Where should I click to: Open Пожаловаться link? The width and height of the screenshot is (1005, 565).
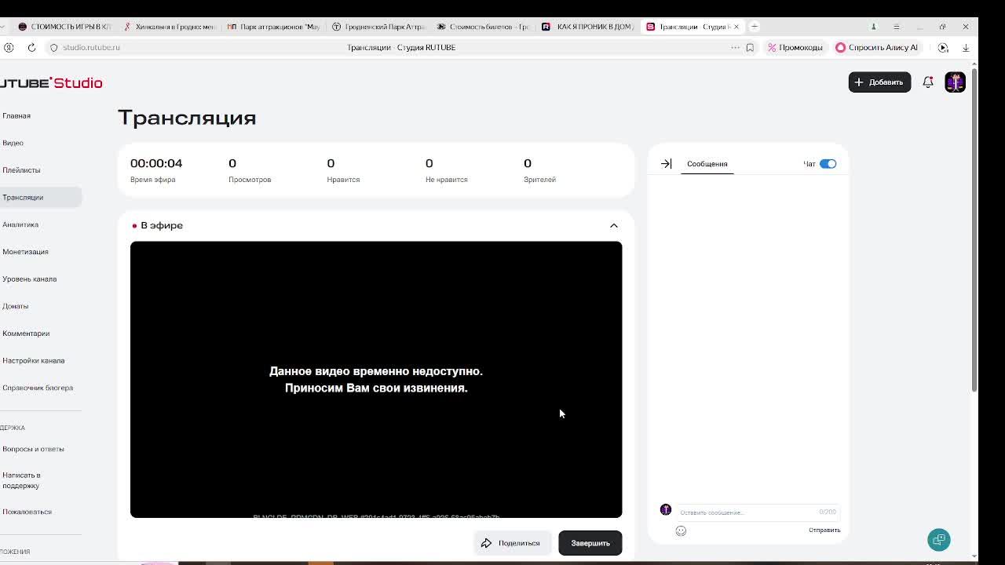tap(27, 512)
